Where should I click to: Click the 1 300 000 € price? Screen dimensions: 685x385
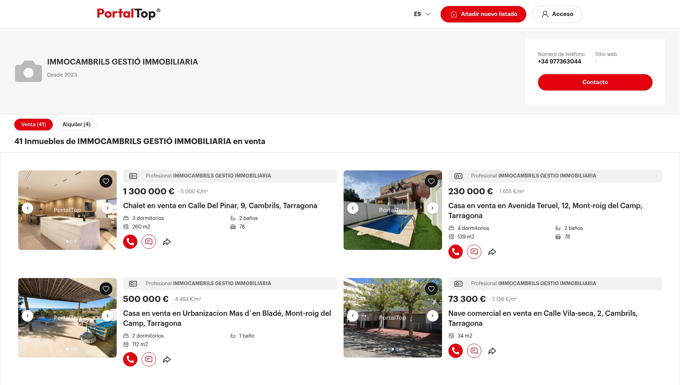pyautogui.click(x=149, y=191)
